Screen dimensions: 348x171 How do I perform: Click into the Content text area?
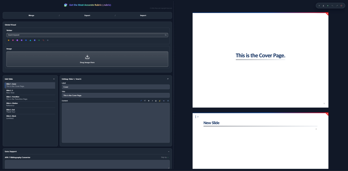pyautogui.click(x=116, y=123)
